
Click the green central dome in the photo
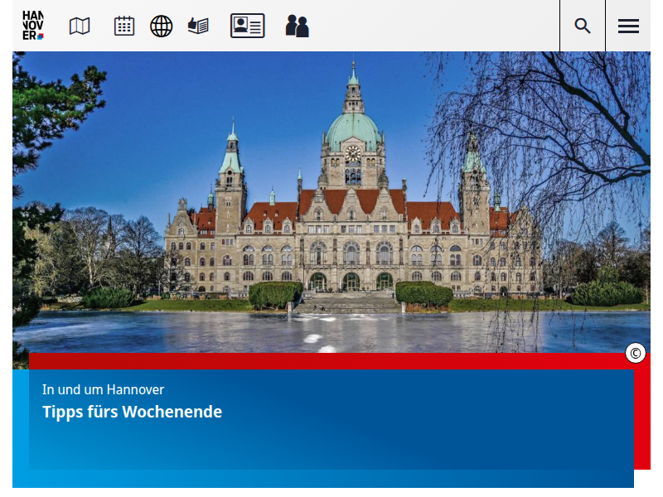pos(353,128)
